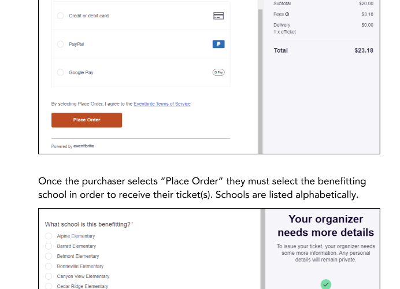400x289 pixels.
Task: Choose Belmont Elementary school
Action: pyautogui.click(x=49, y=256)
